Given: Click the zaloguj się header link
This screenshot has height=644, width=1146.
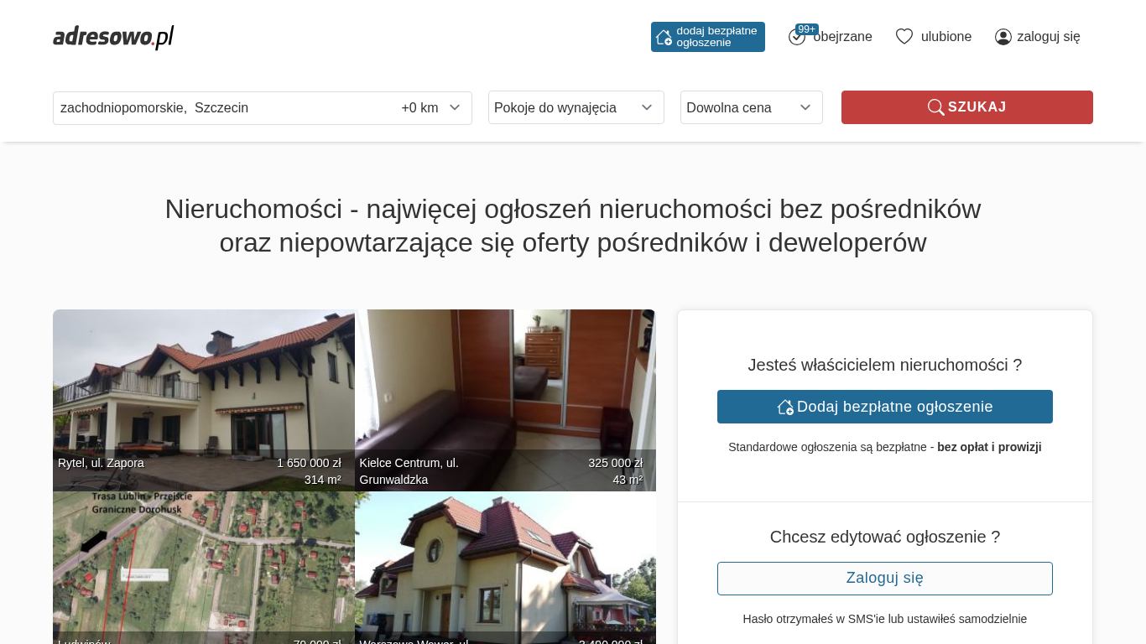Looking at the screenshot, I should (1049, 37).
